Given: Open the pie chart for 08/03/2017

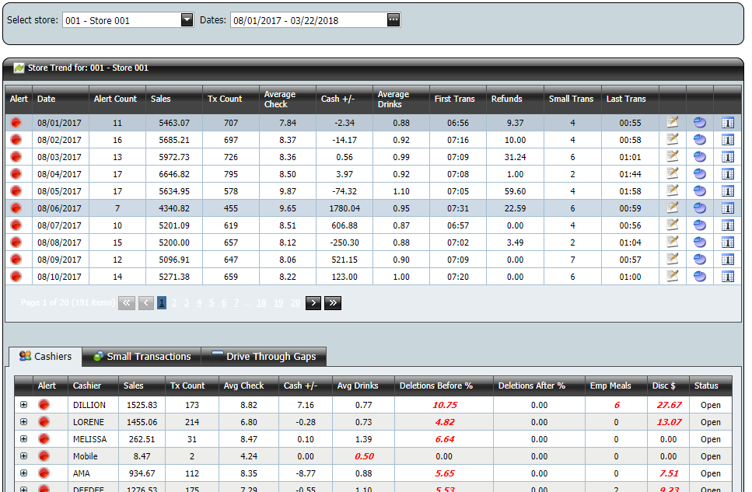Looking at the screenshot, I should point(700,156).
